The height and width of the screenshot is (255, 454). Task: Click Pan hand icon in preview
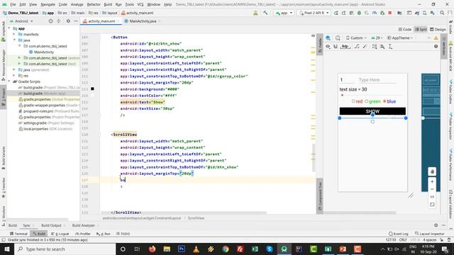[x=432, y=171]
